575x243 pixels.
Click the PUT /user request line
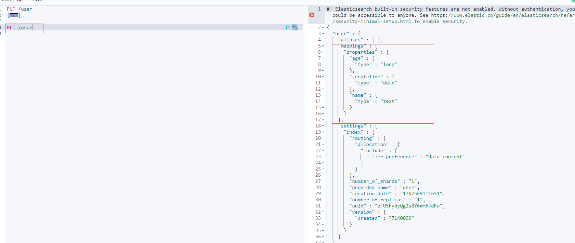pyautogui.click(x=19, y=9)
